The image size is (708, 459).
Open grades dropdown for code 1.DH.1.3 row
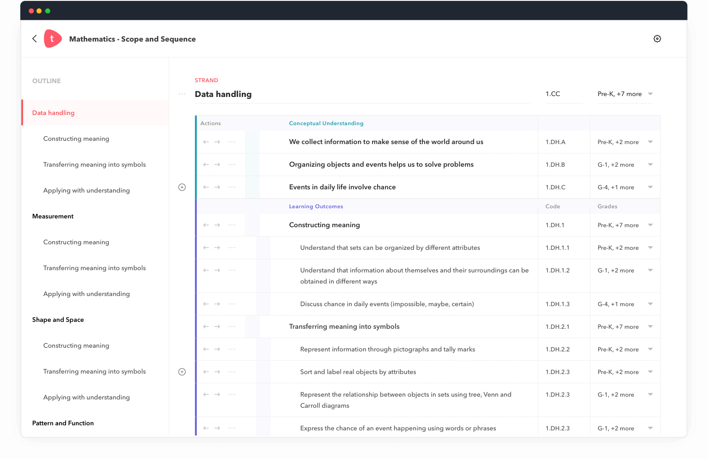pos(650,304)
